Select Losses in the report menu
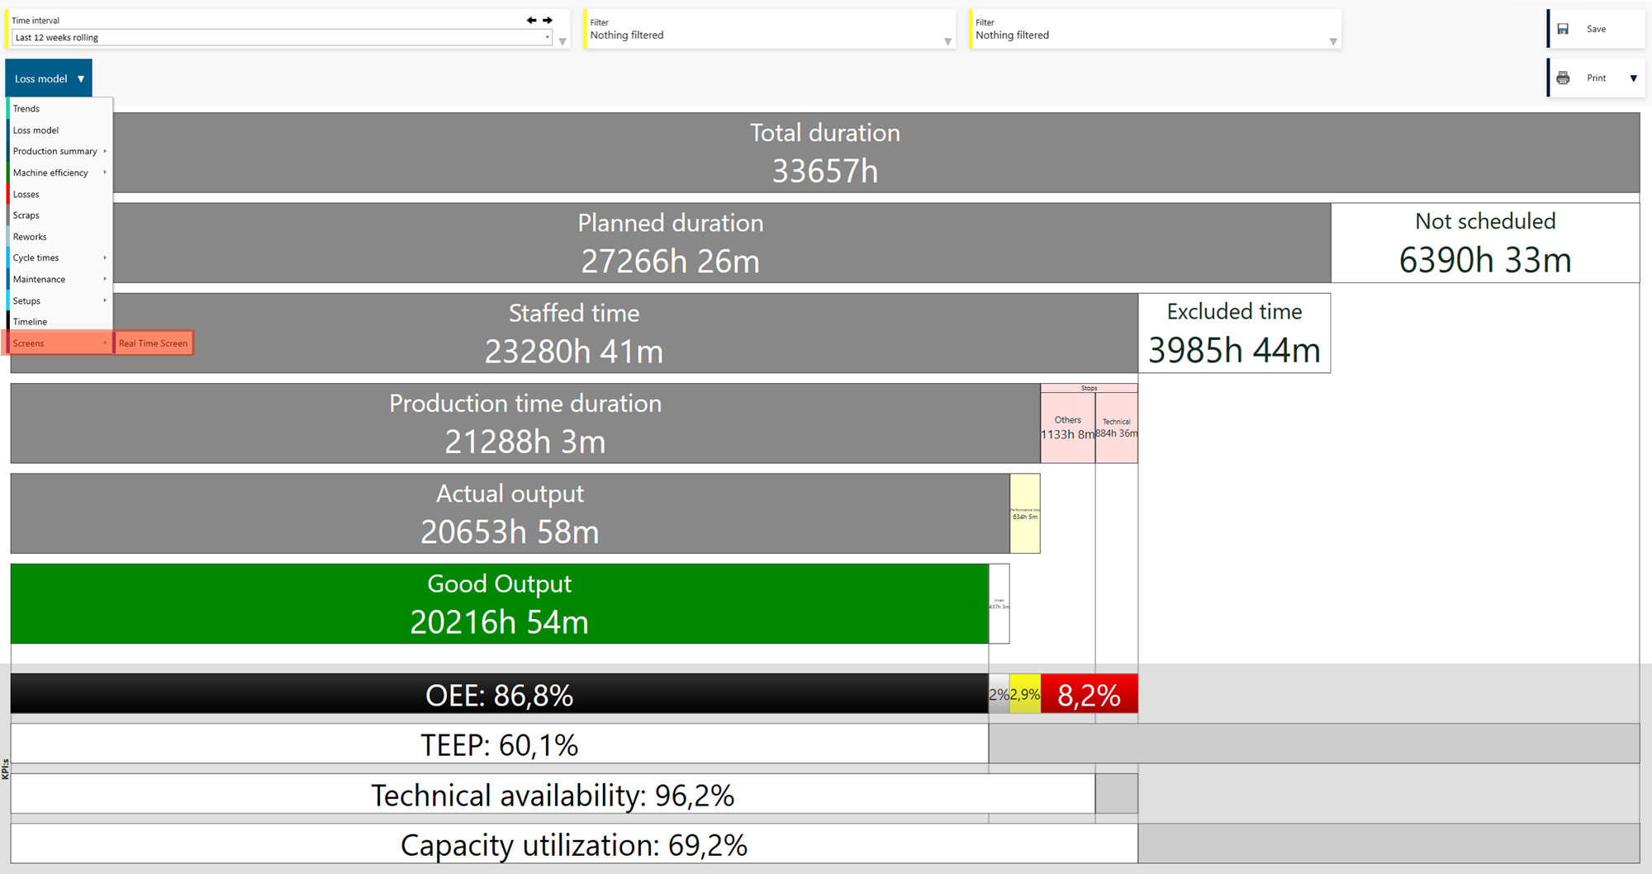The width and height of the screenshot is (1652, 874). click(26, 195)
